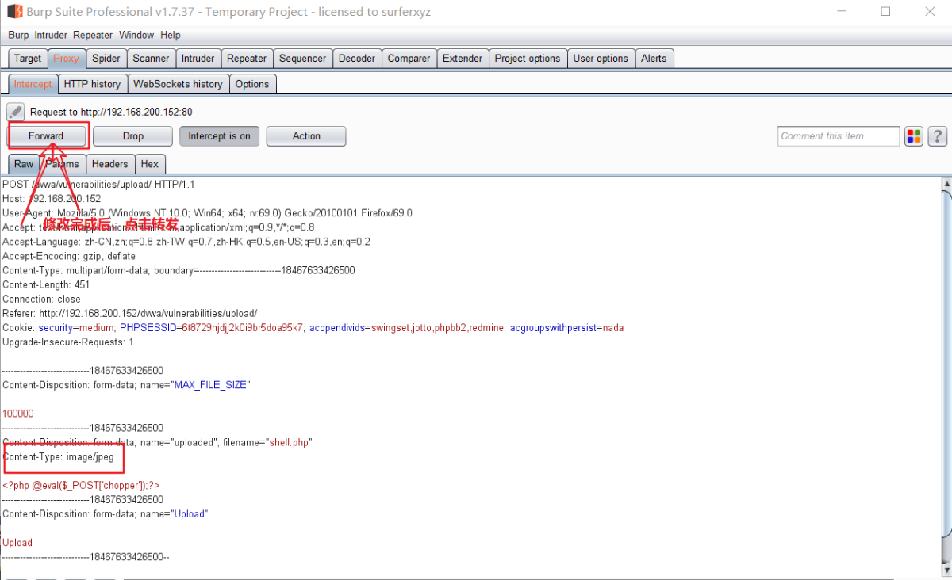Click the red Upload value in body

(x=17, y=543)
